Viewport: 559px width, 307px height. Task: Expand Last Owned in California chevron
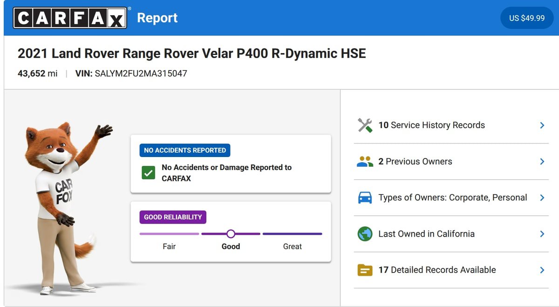point(542,234)
